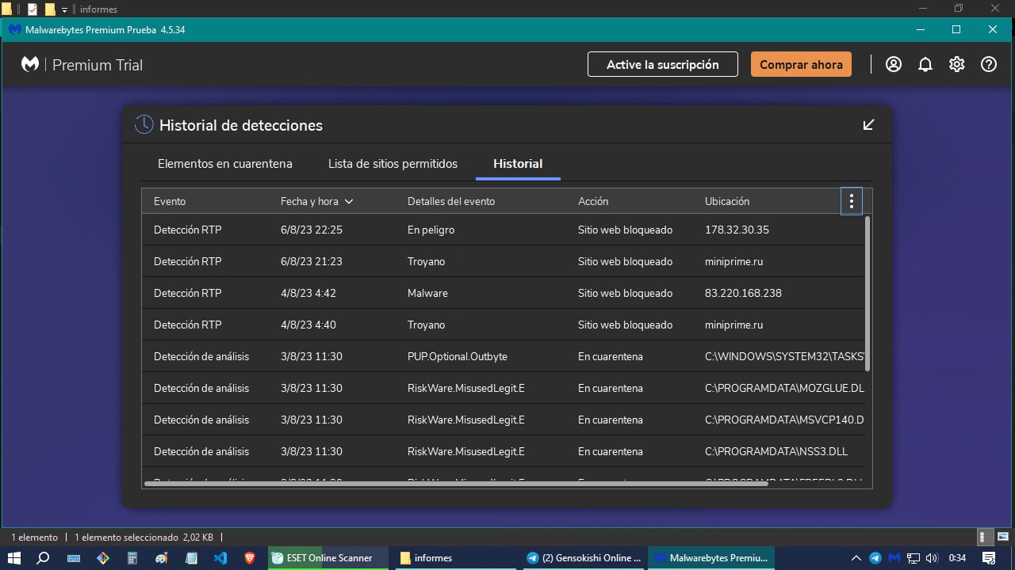Select the MSVCP140.D location row

tap(503, 420)
